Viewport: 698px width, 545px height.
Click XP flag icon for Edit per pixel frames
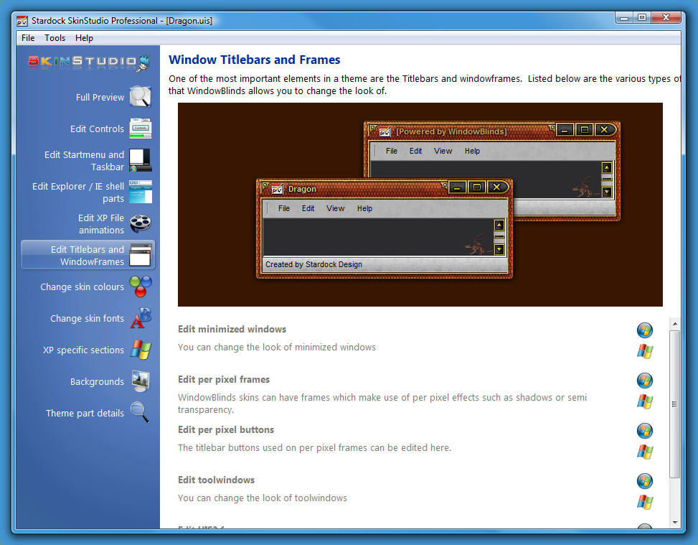click(x=645, y=401)
